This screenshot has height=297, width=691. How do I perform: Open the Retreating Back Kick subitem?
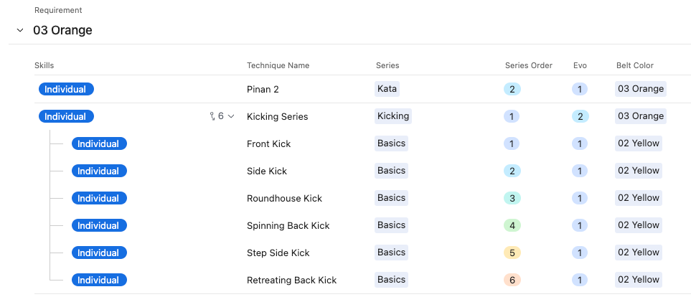(291, 280)
